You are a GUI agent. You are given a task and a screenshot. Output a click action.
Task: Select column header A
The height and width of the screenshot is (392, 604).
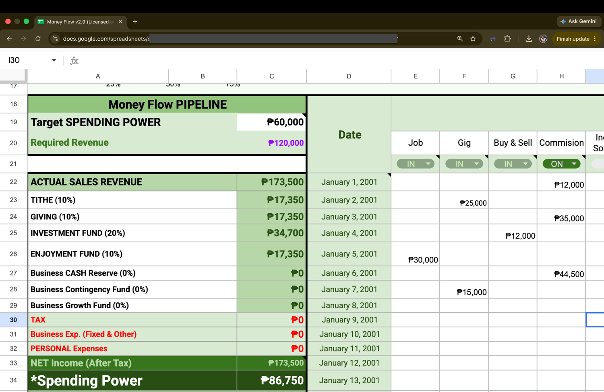coord(98,76)
